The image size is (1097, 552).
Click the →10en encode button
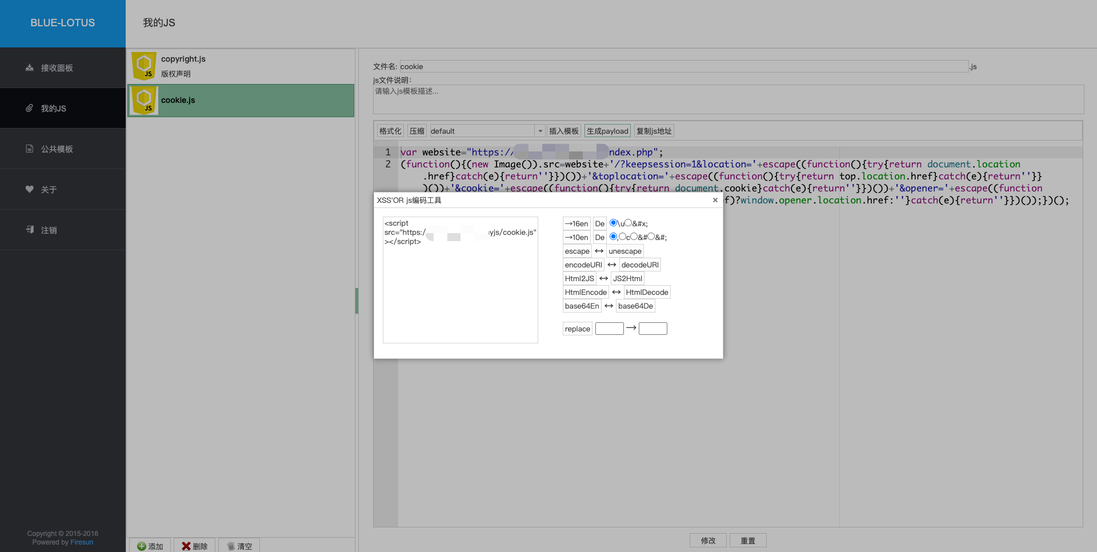(576, 237)
